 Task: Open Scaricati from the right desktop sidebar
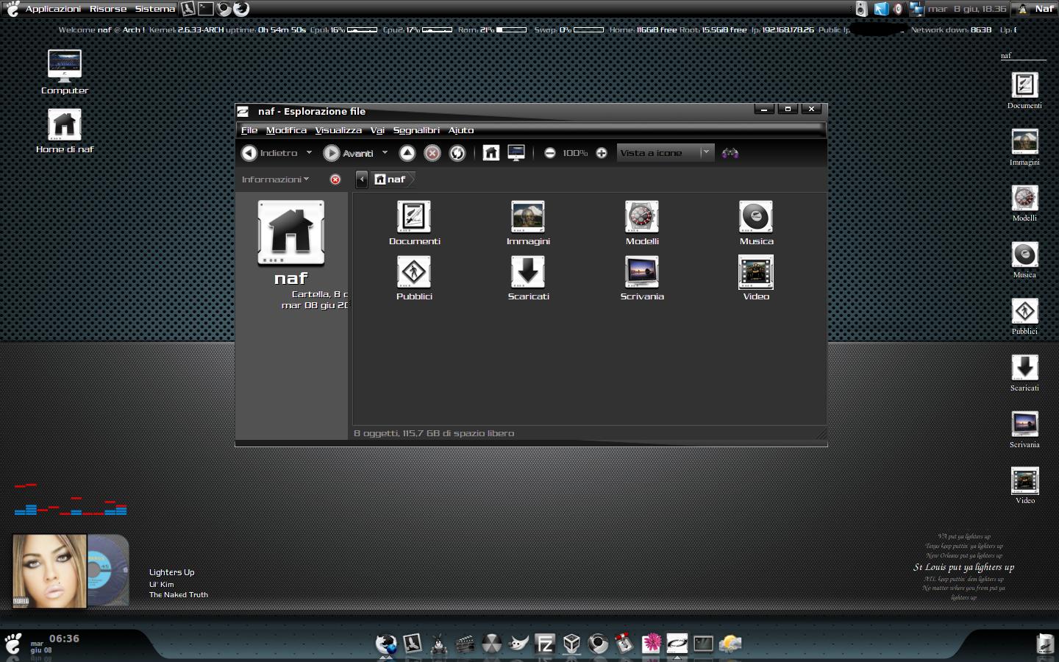pyautogui.click(x=1024, y=374)
